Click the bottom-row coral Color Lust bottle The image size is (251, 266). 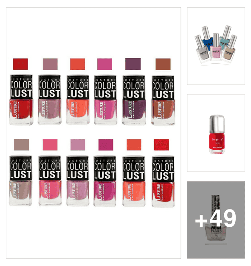[134, 181]
